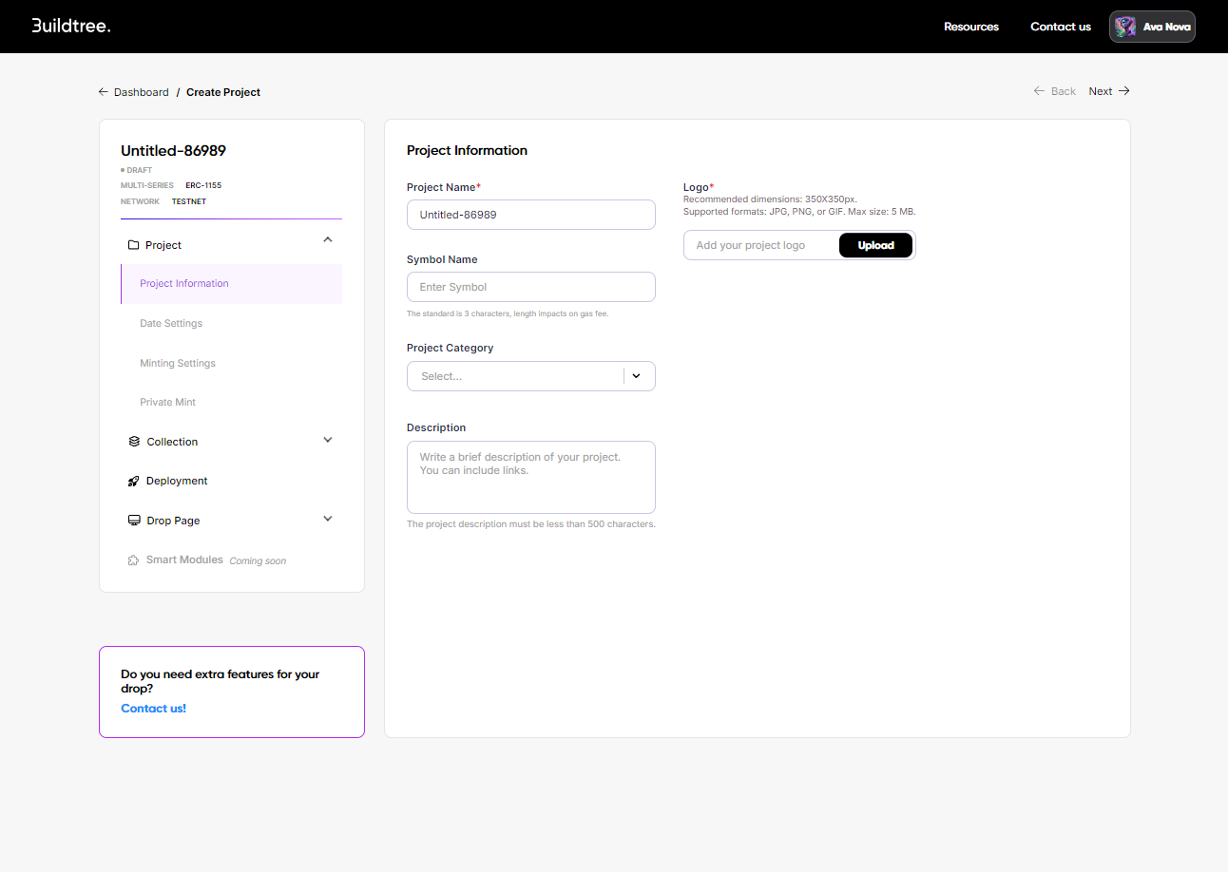Collapse the Project section chevron
The image size is (1228, 872).
click(328, 240)
